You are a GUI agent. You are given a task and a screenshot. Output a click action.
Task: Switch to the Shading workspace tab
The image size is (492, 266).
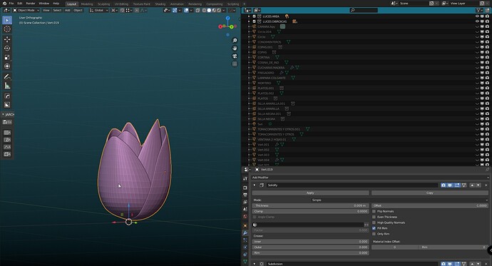pos(160,4)
